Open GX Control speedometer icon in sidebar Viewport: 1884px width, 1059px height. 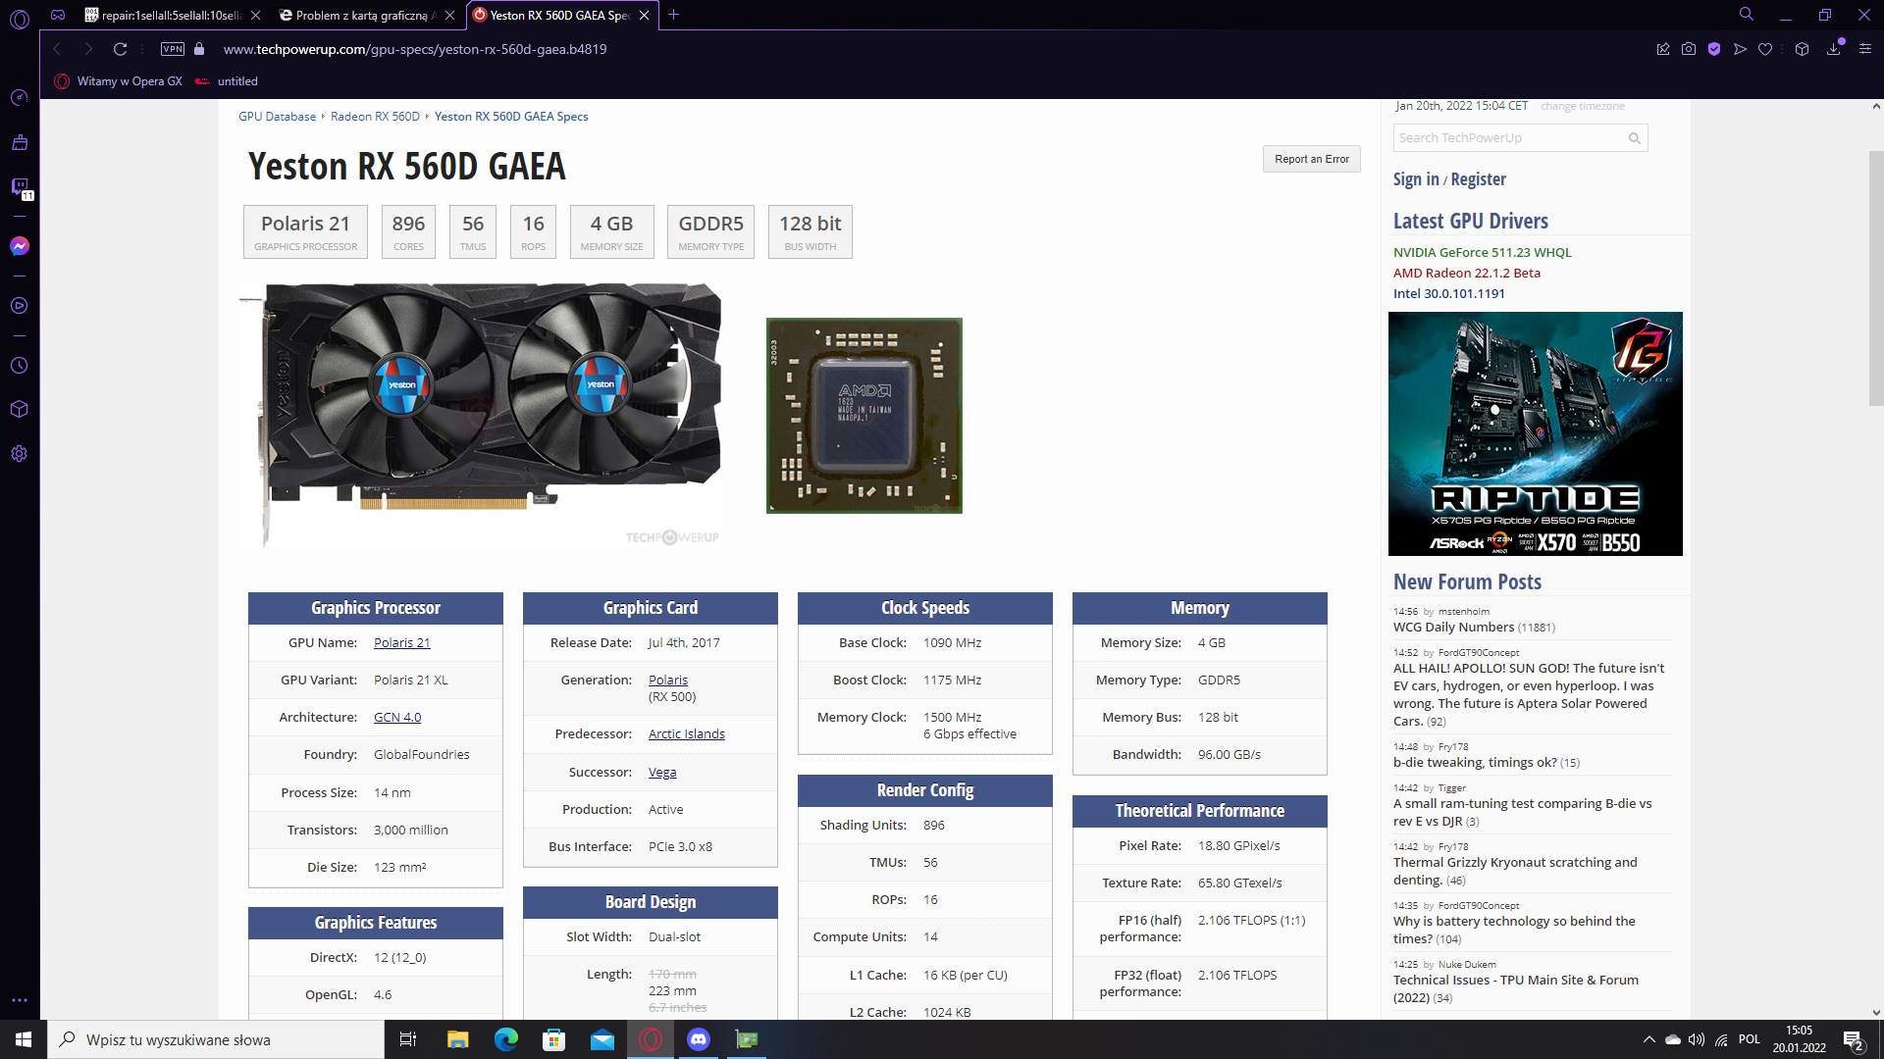[19, 97]
